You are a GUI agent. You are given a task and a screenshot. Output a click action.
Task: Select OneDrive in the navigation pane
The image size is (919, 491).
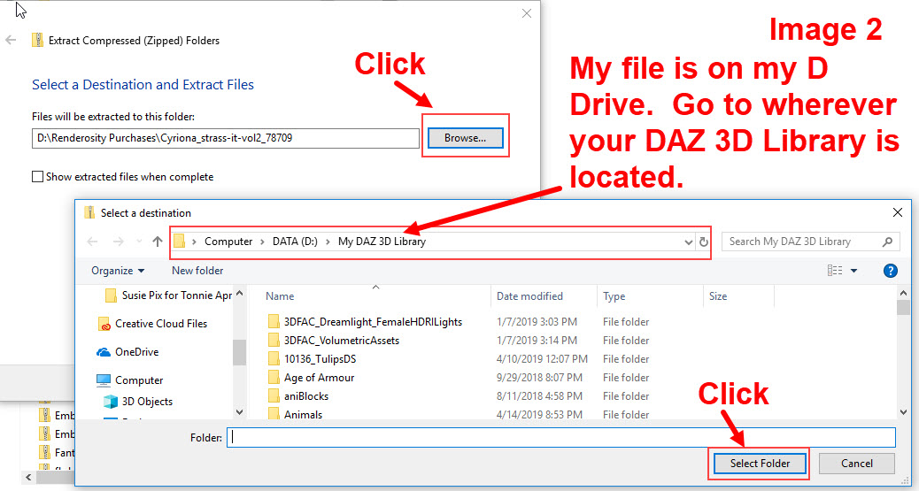click(x=136, y=352)
